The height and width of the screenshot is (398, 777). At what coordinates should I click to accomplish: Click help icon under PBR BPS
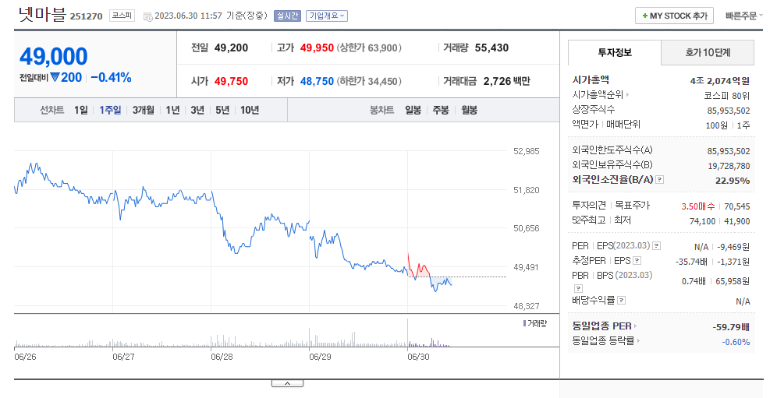pyautogui.click(x=578, y=288)
